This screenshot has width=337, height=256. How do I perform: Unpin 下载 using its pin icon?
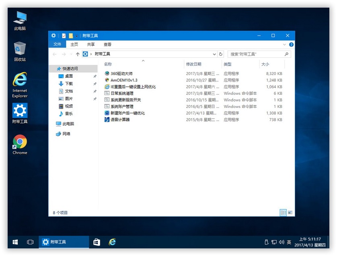pyautogui.click(x=95, y=84)
